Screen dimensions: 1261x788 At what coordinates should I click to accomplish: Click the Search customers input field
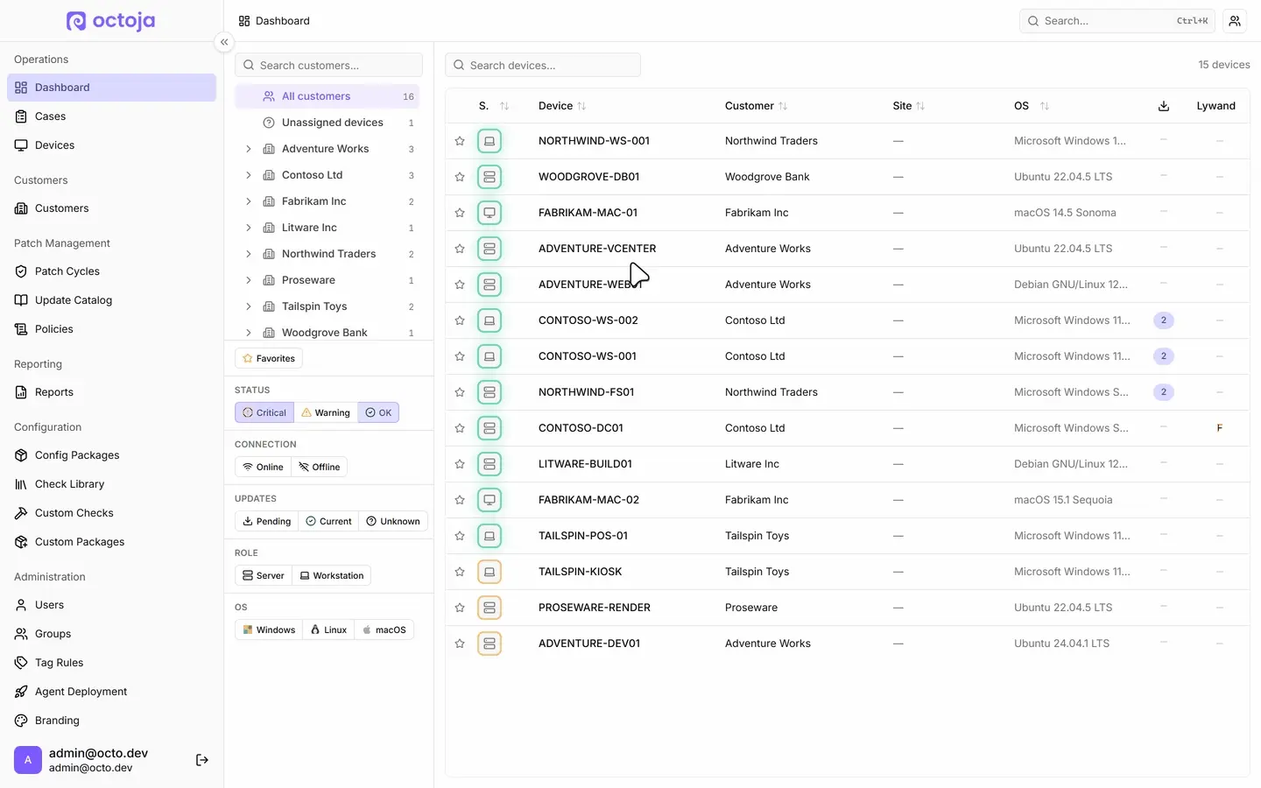[329, 65]
